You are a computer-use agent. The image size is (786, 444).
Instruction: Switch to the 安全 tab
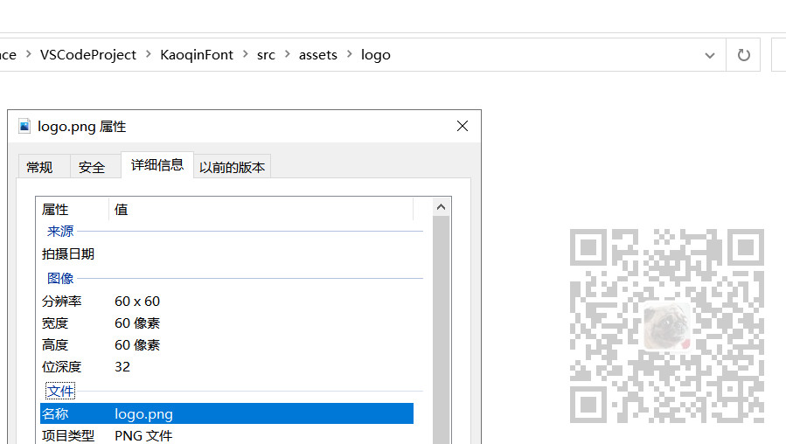(x=92, y=167)
